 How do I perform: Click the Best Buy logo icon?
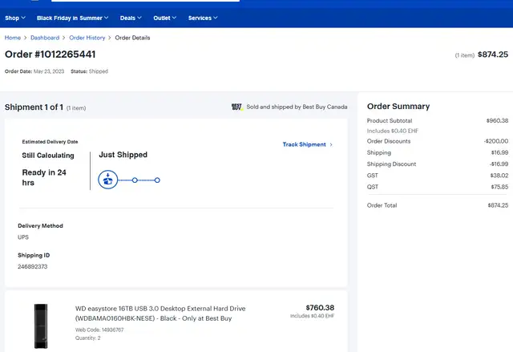pos(237,107)
